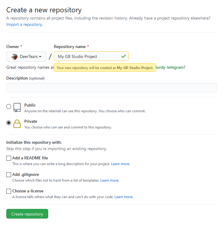Open the DeerTears owner dropdown
Viewport: 224px width, 226px height.
[x=26, y=56]
